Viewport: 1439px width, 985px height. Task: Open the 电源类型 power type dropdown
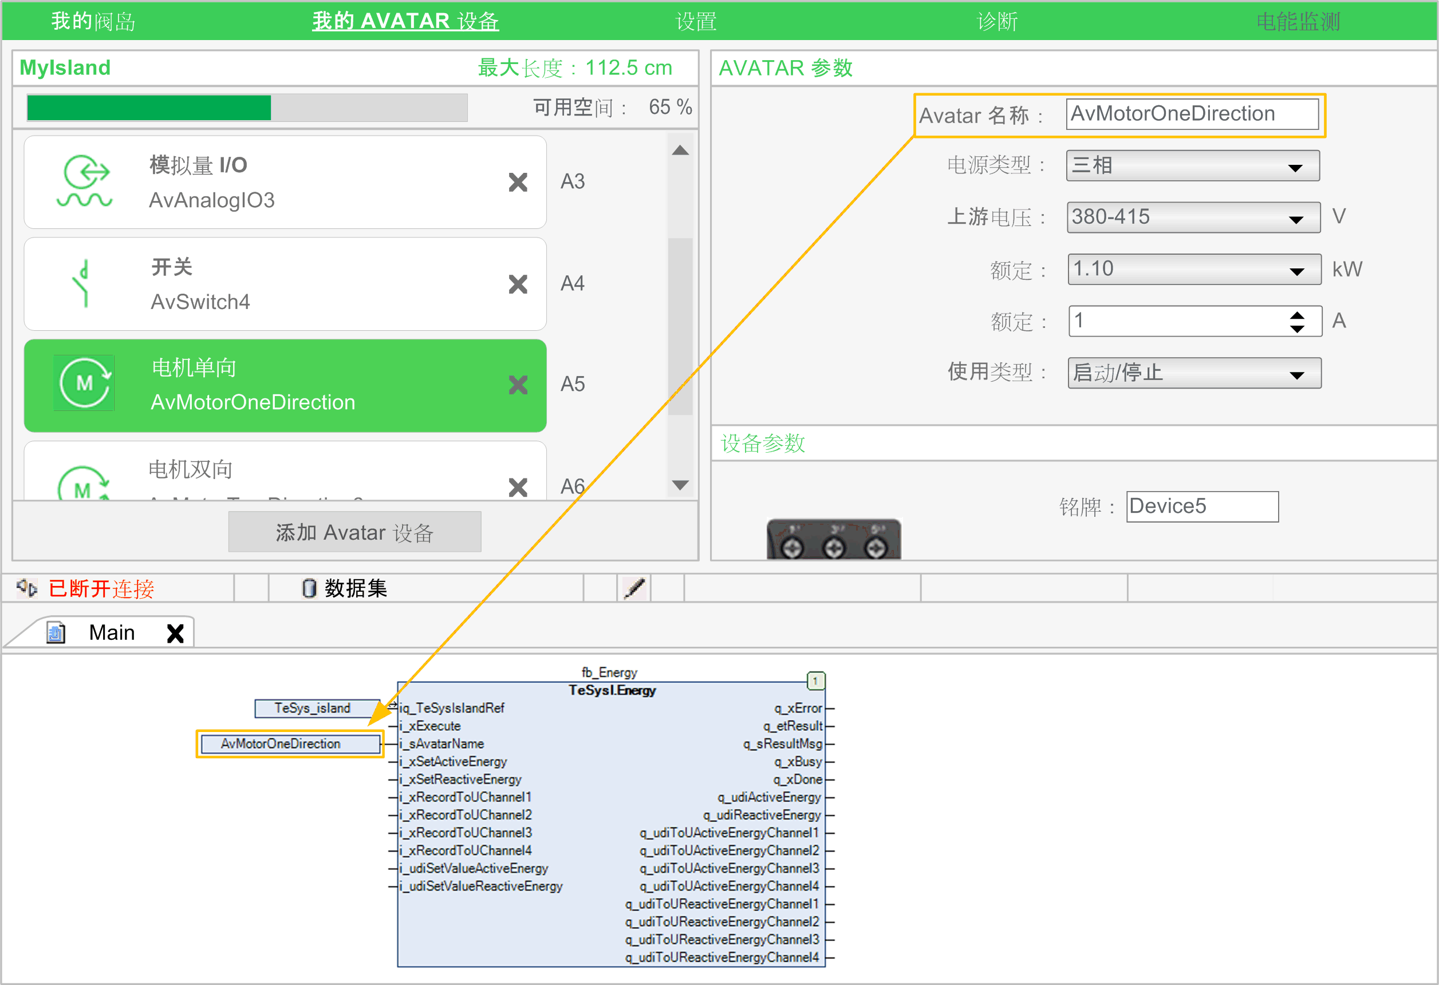tap(1298, 165)
